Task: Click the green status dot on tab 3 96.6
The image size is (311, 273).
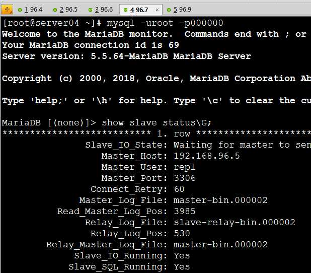Action: pyautogui.click(x=90, y=10)
